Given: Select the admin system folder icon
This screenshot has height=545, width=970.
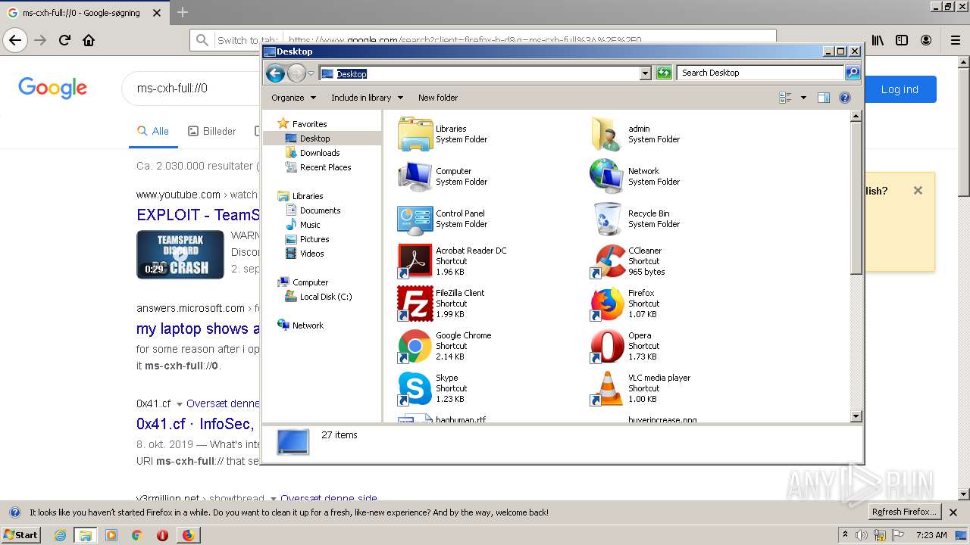Looking at the screenshot, I should click(x=607, y=134).
